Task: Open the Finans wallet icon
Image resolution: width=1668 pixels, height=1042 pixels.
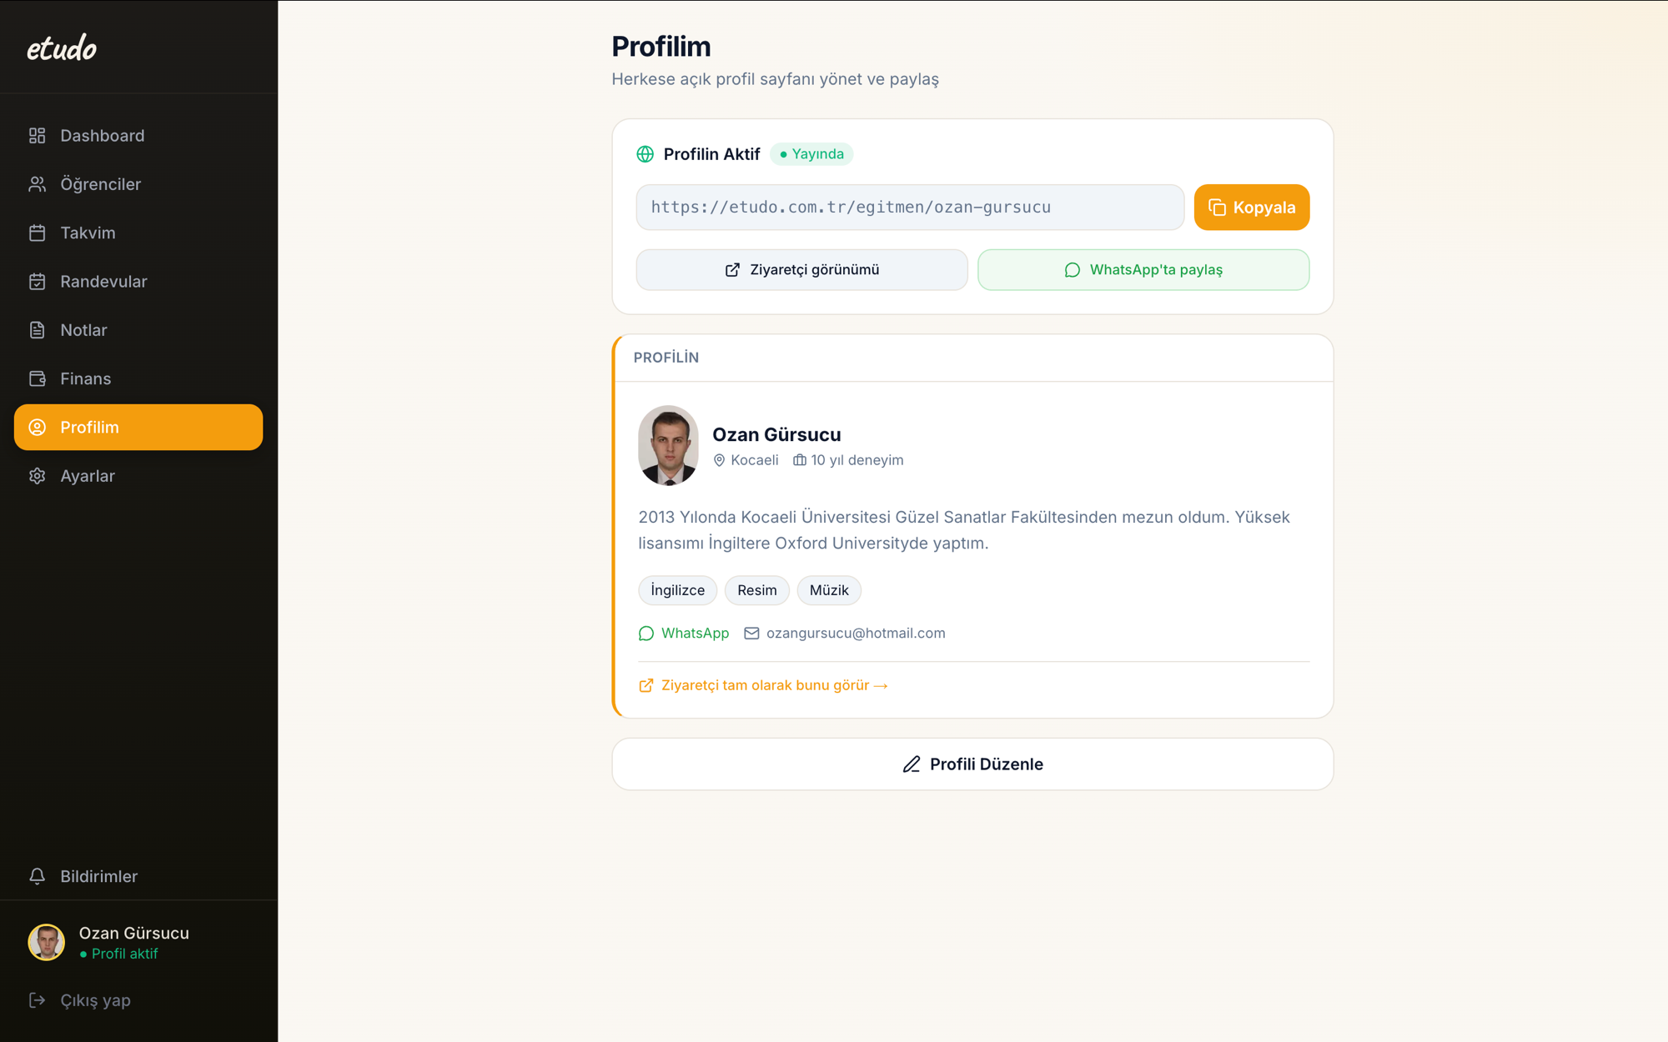Action: tap(37, 378)
